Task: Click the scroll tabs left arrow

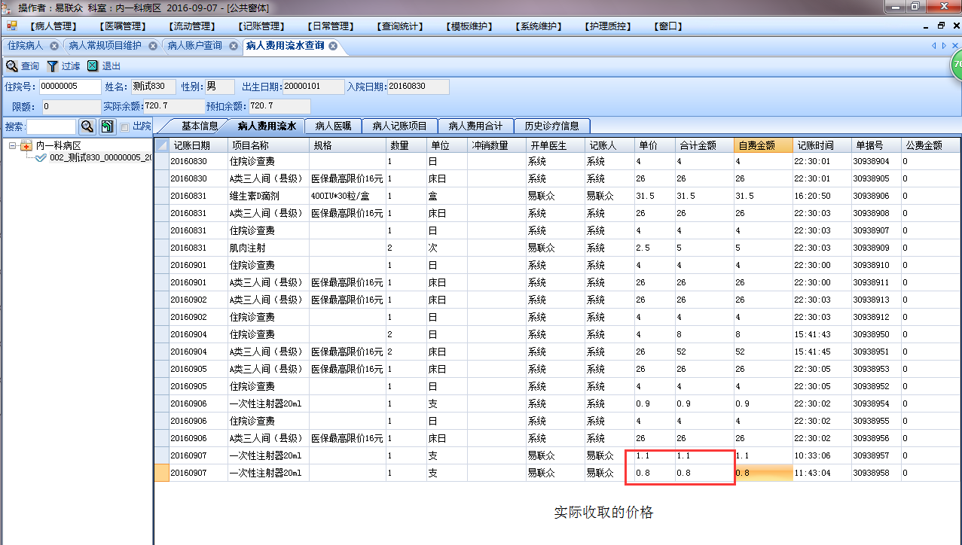Action: 934,46
